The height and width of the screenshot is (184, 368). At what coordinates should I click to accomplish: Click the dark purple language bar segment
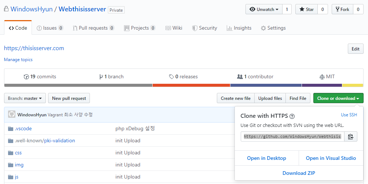(x=322, y=86)
